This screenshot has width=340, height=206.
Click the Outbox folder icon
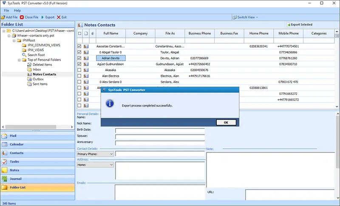pyautogui.click(x=29, y=79)
